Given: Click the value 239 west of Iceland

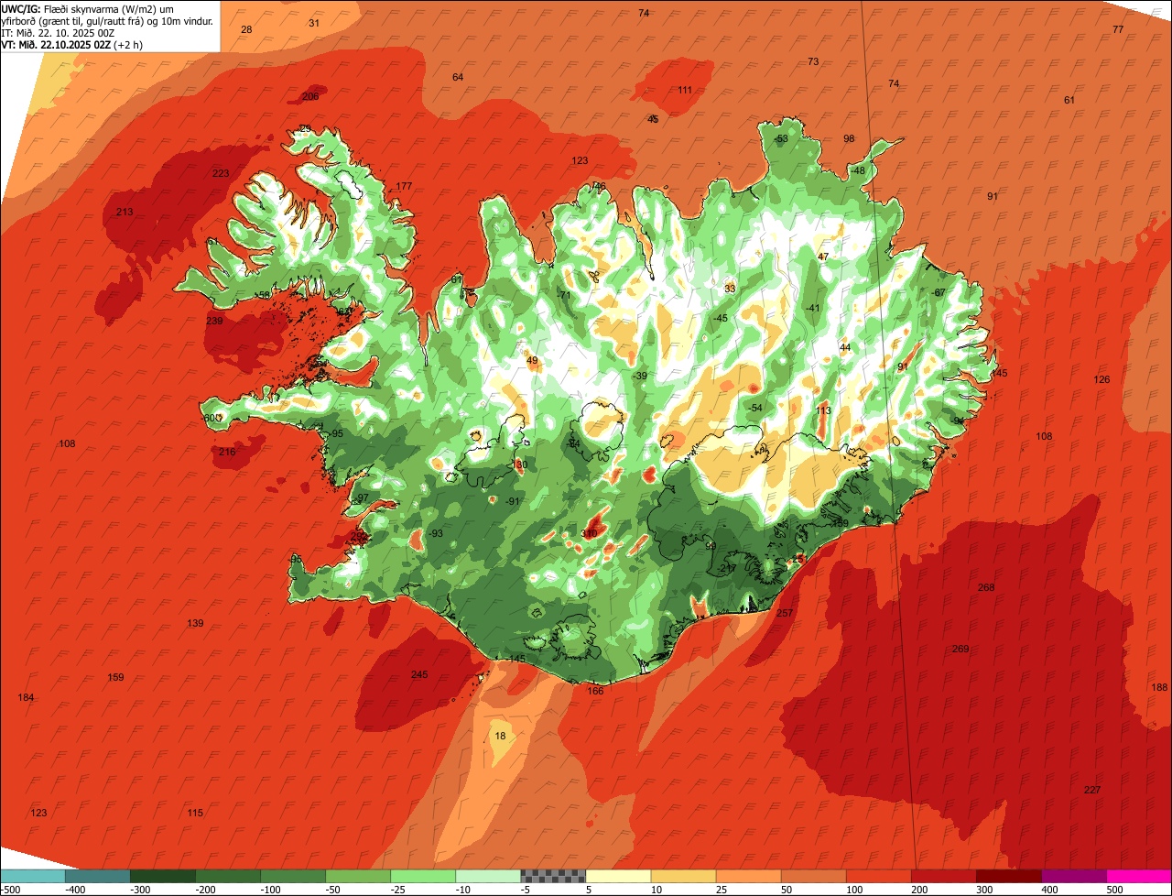Looking at the screenshot, I should [215, 321].
